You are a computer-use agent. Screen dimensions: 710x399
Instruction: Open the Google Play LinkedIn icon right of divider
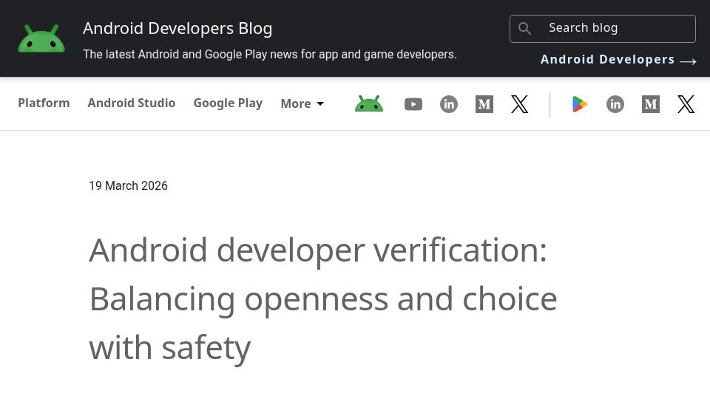(x=615, y=104)
